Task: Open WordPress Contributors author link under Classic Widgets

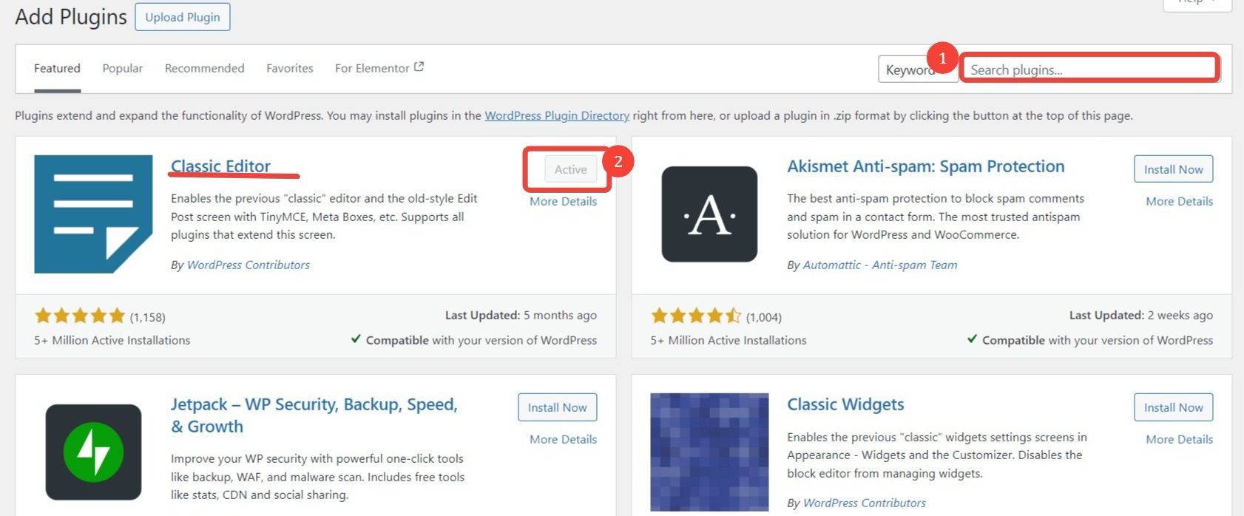Action: click(865, 503)
